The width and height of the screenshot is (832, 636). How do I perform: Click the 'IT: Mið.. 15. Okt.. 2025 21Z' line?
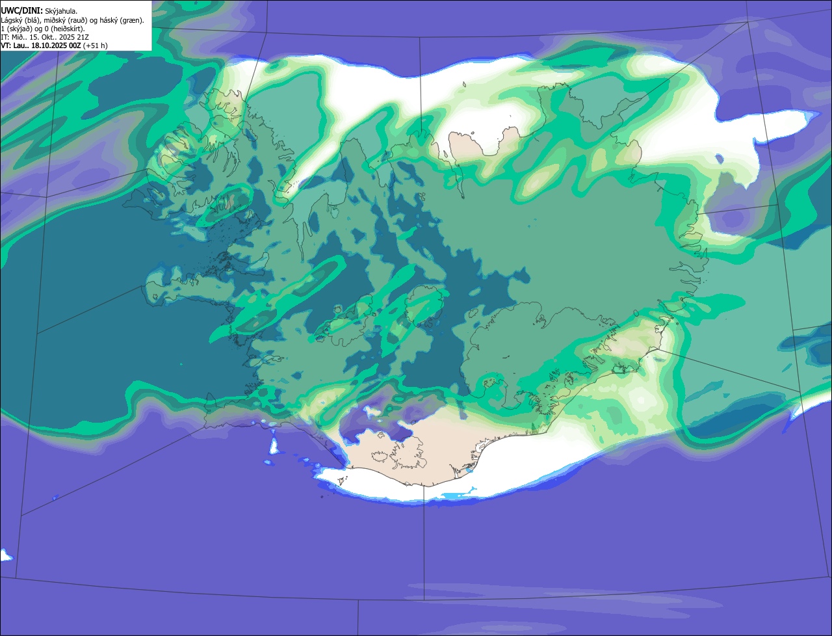45,37
